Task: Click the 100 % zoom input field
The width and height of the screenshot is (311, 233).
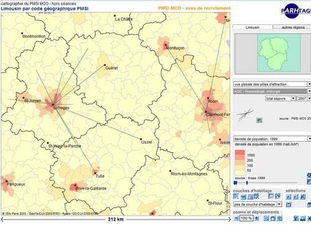Action: point(246,218)
